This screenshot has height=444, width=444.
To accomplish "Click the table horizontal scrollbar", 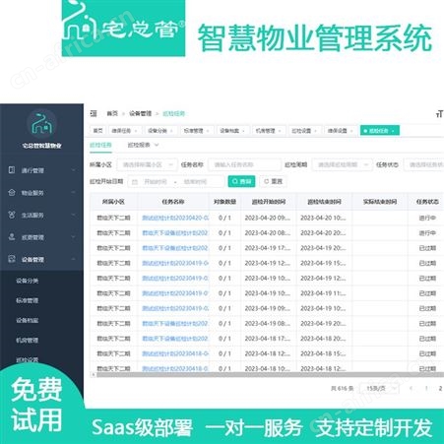I will pos(270,374).
